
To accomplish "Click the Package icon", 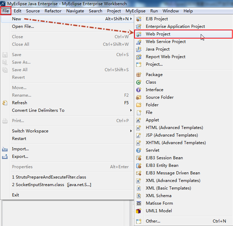I will (139, 75).
